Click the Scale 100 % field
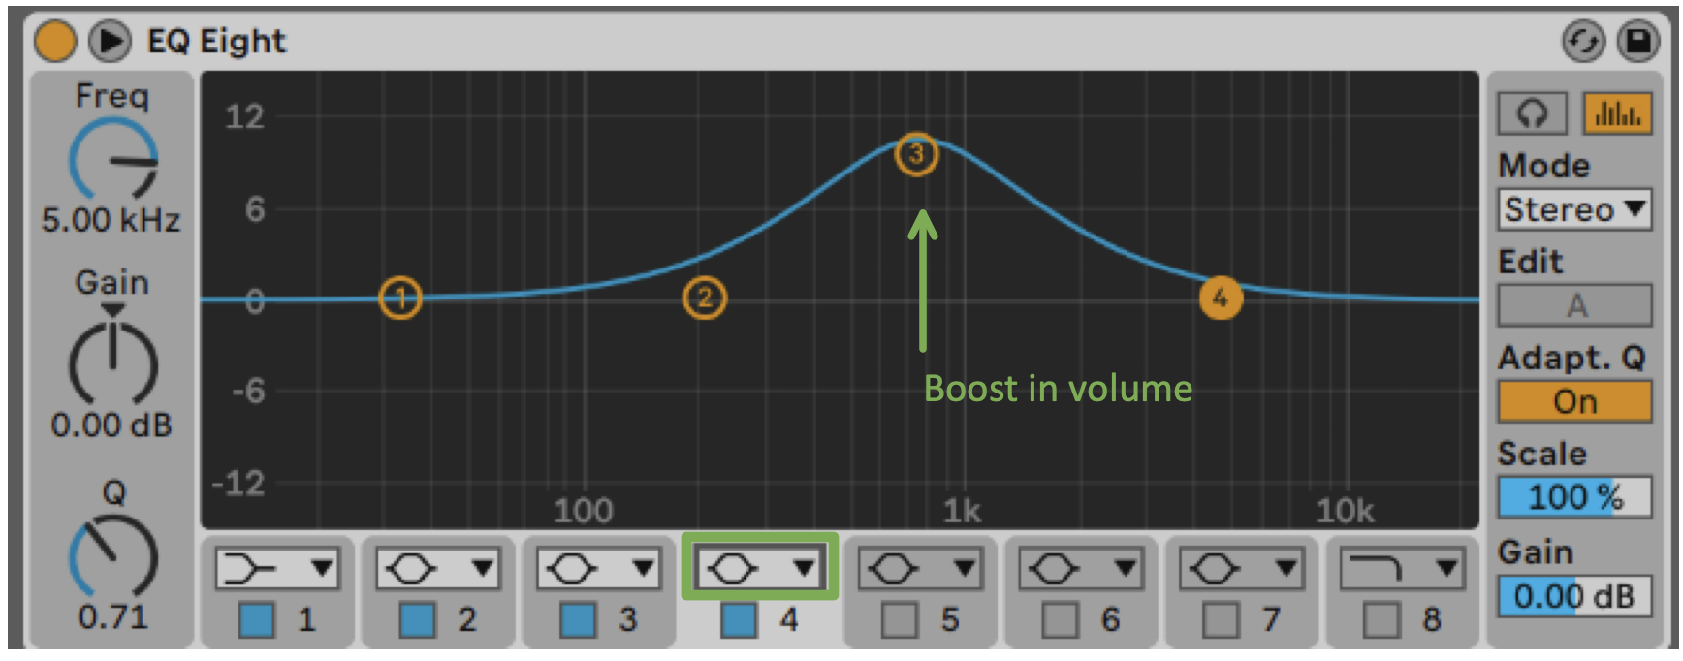The image size is (1683, 661). click(x=1575, y=497)
